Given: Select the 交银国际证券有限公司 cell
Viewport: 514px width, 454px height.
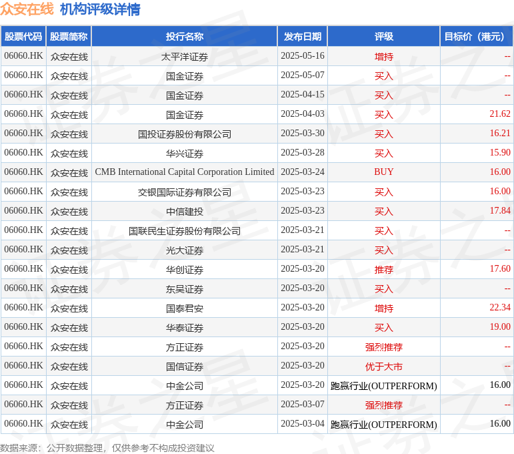Looking at the screenshot, I should tap(185, 192).
